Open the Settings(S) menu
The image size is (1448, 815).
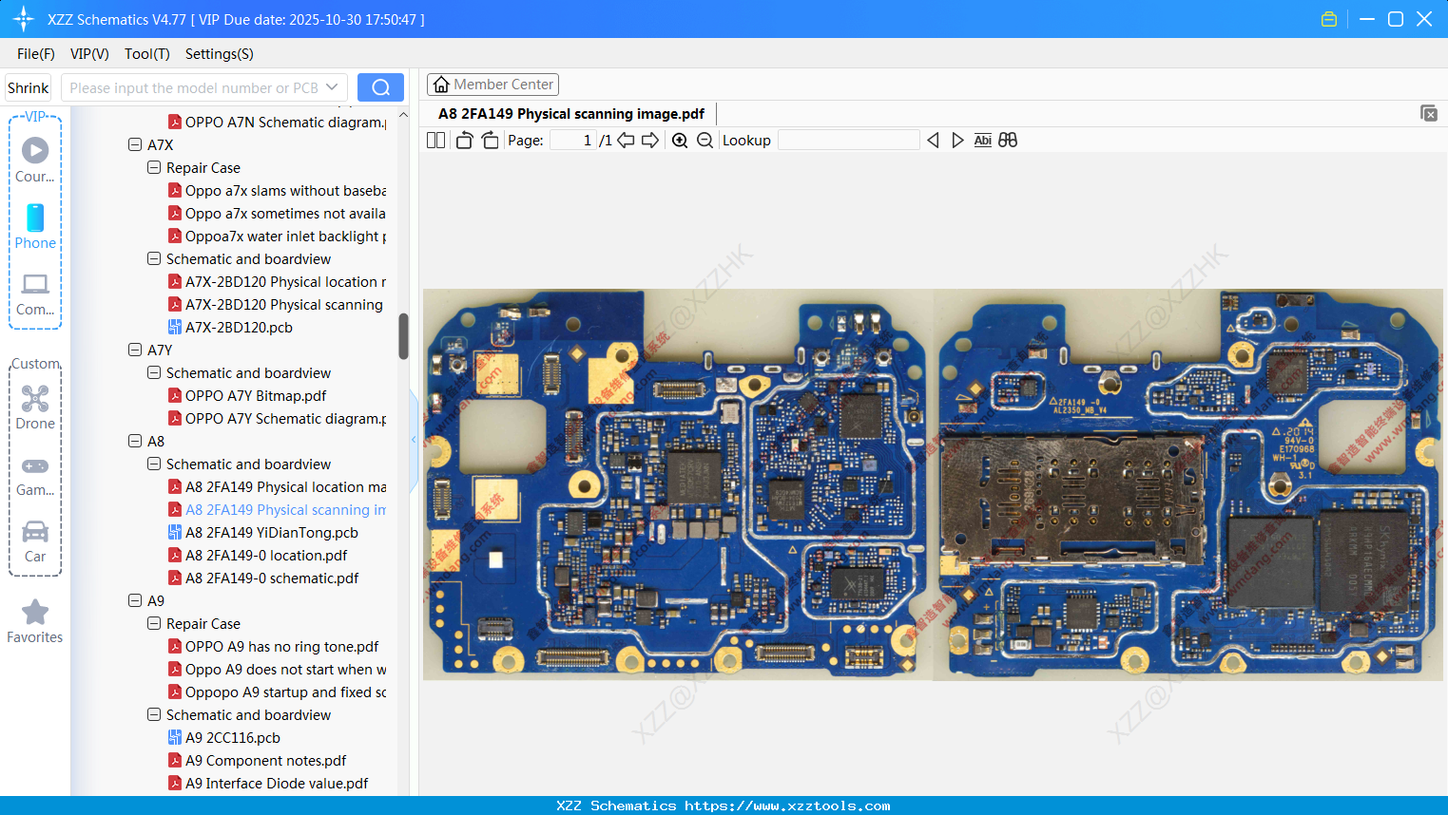[220, 53]
